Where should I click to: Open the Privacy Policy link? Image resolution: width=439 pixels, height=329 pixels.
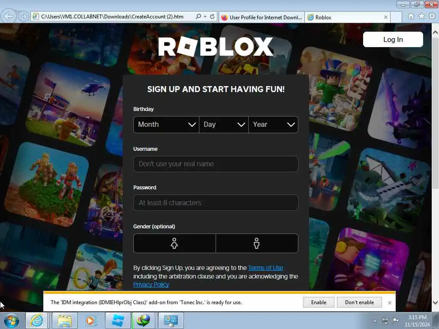point(151,284)
